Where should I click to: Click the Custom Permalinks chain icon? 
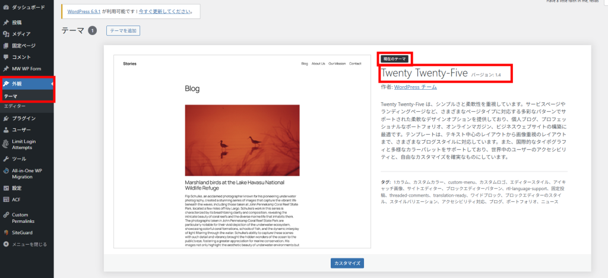pyautogui.click(x=6, y=215)
